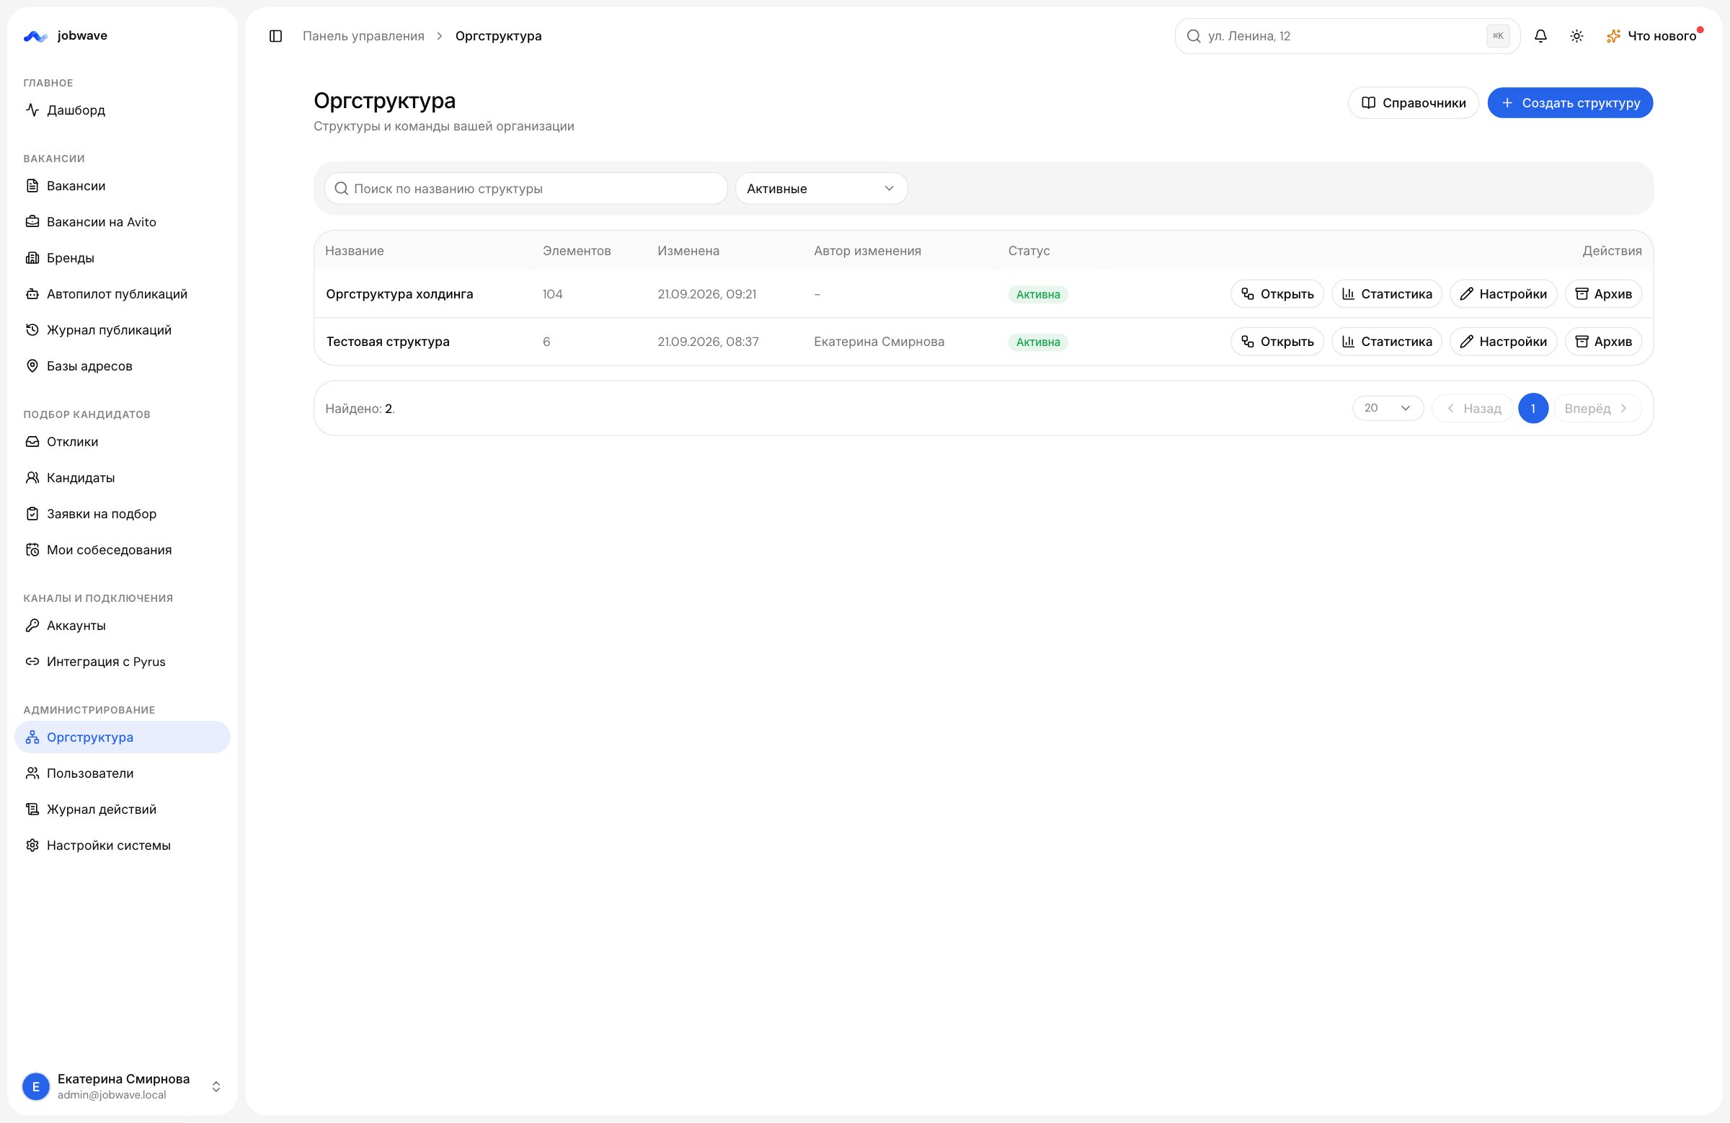Click Панель управления breadcrumb
The image size is (1730, 1123).
[363, 35]
